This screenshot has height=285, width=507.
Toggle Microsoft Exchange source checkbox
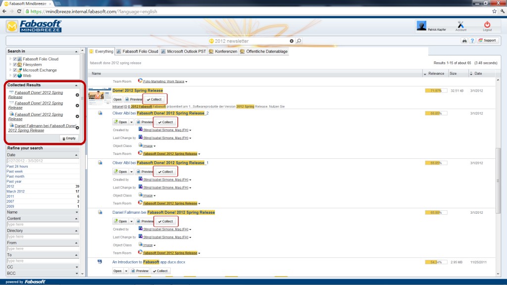[14, 70]
